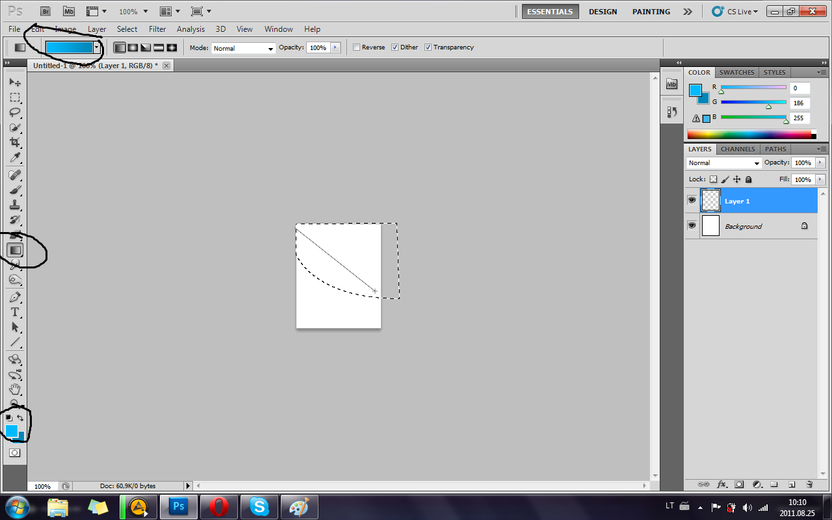This screenshot has height=520, width=832.
Task: Select the Crop tool
Action: tap(15, 142)
